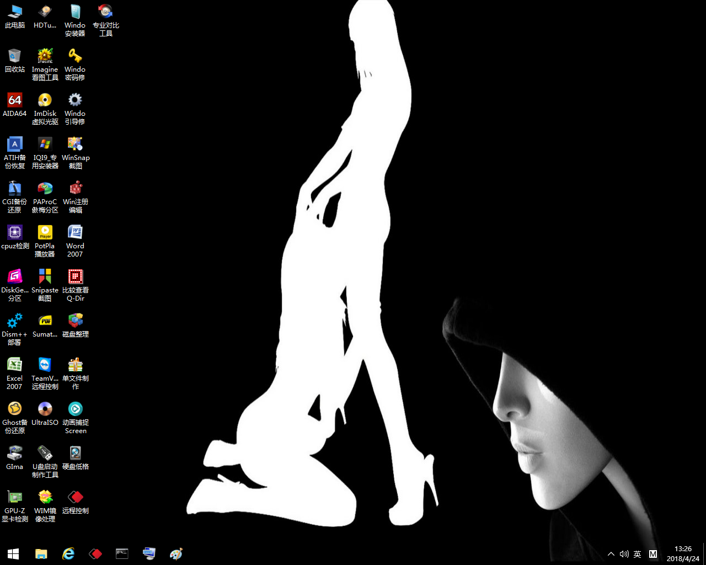Open the red diamond taskbar app
The width and height of the screenshot is (706, 565).
pyautogui.click(x=95, y=553)
